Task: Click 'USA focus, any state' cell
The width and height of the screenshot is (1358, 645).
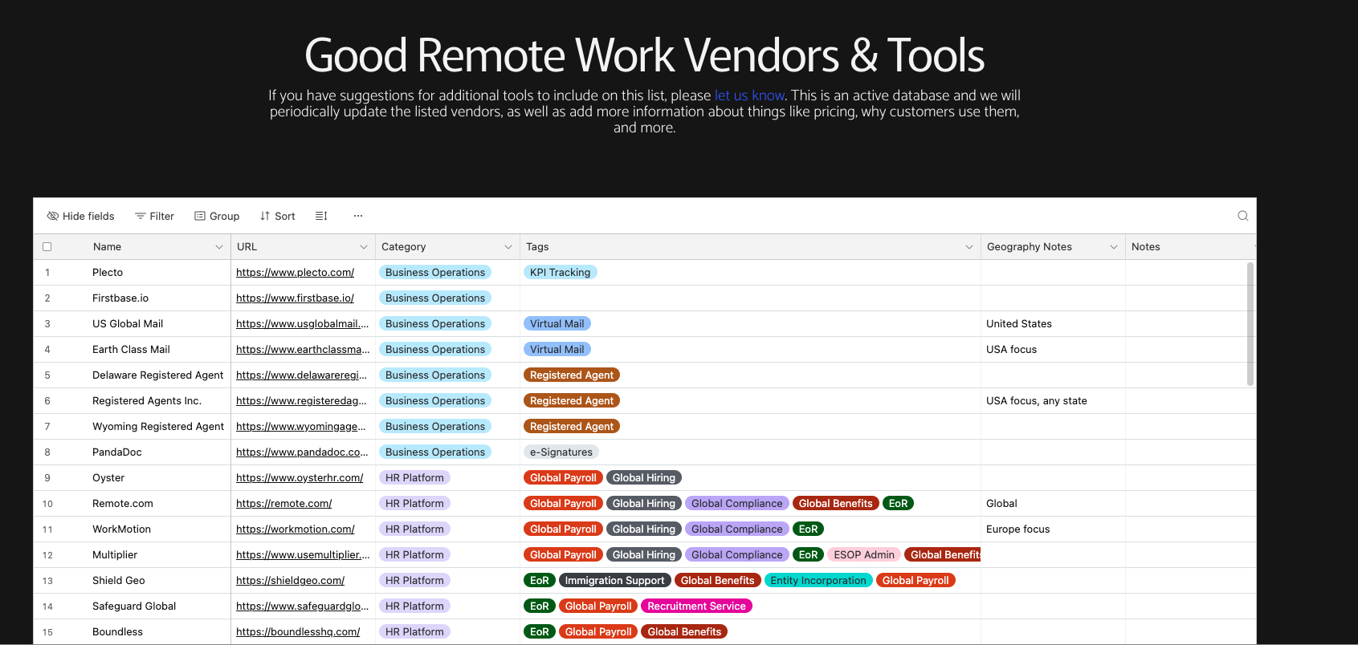Action: (1053, 401)
